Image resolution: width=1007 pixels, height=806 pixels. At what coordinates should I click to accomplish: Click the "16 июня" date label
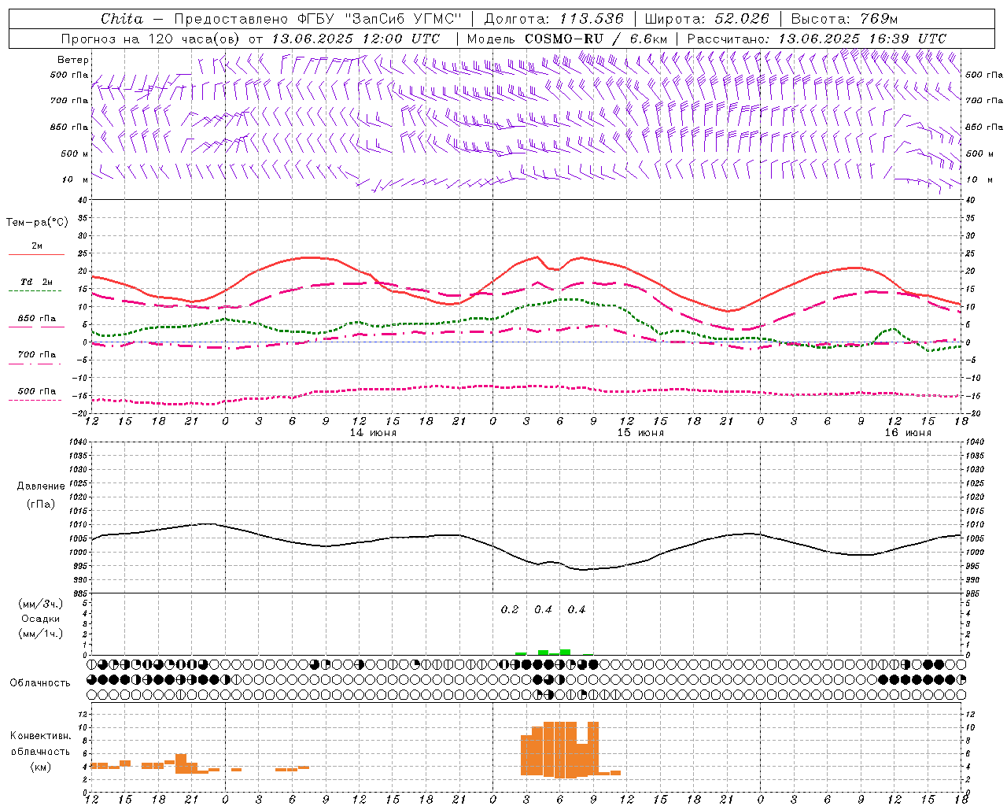[x=908, y=433]
